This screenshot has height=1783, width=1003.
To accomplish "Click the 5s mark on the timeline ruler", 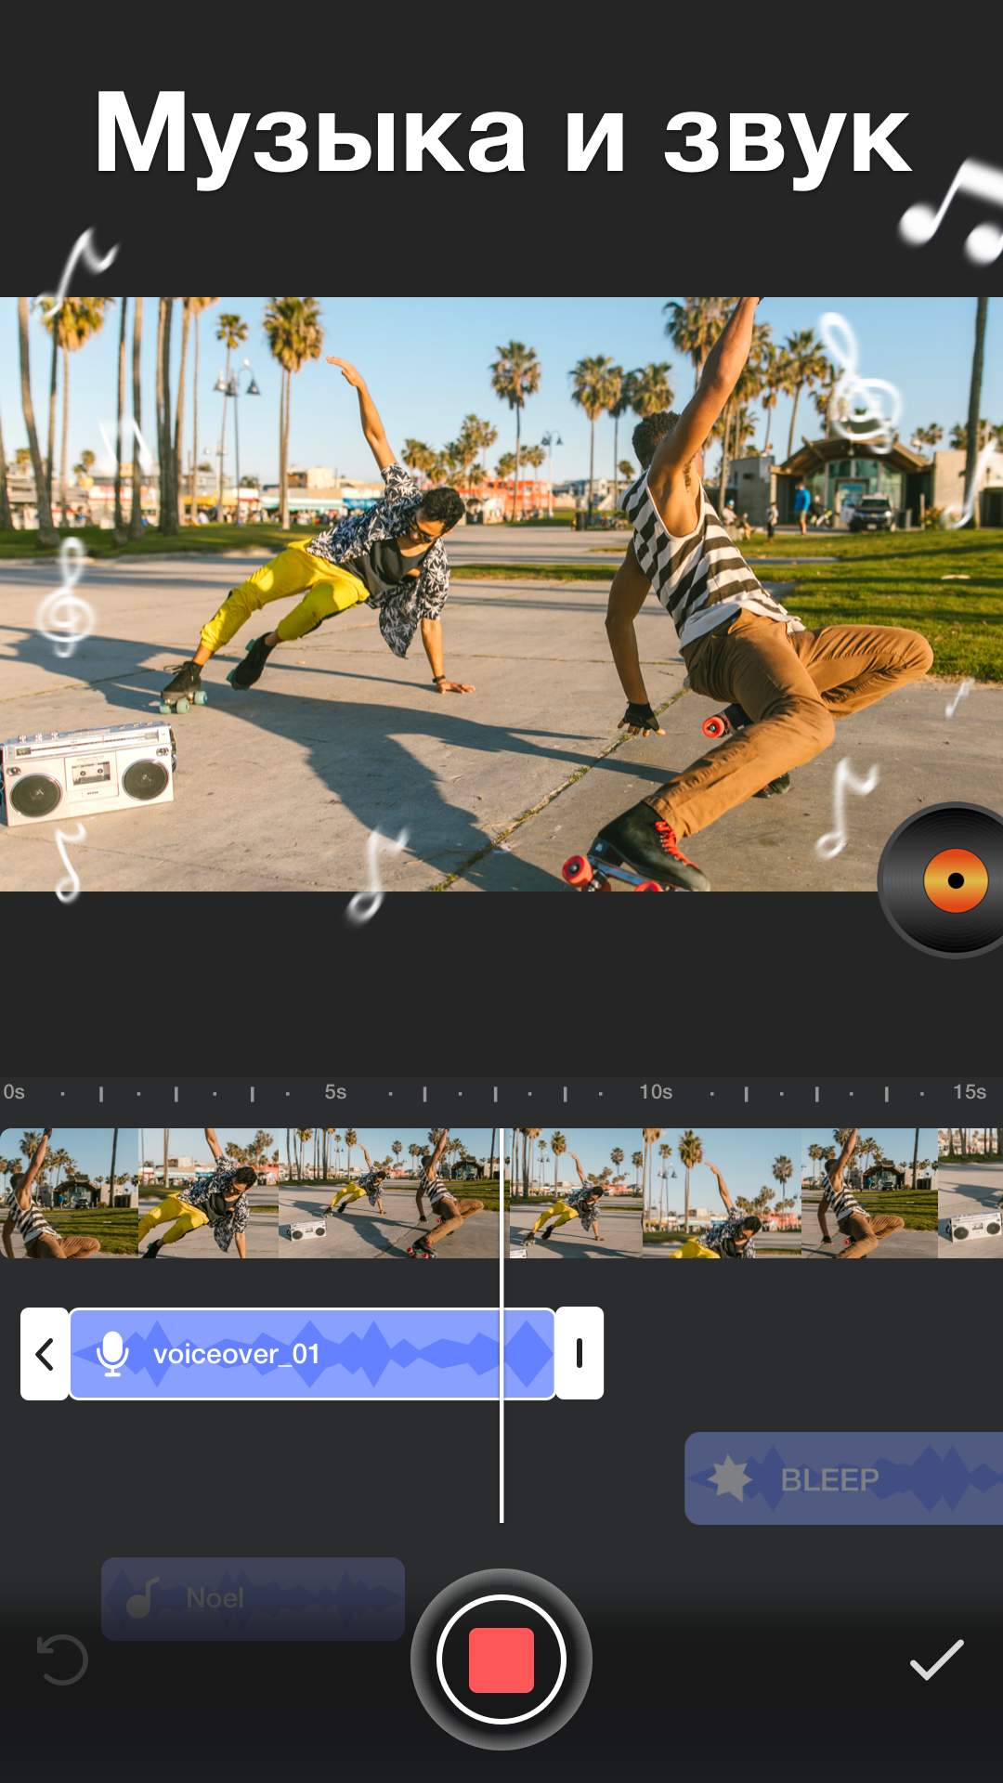I will pyautogui.click(x=335, y=1092).
